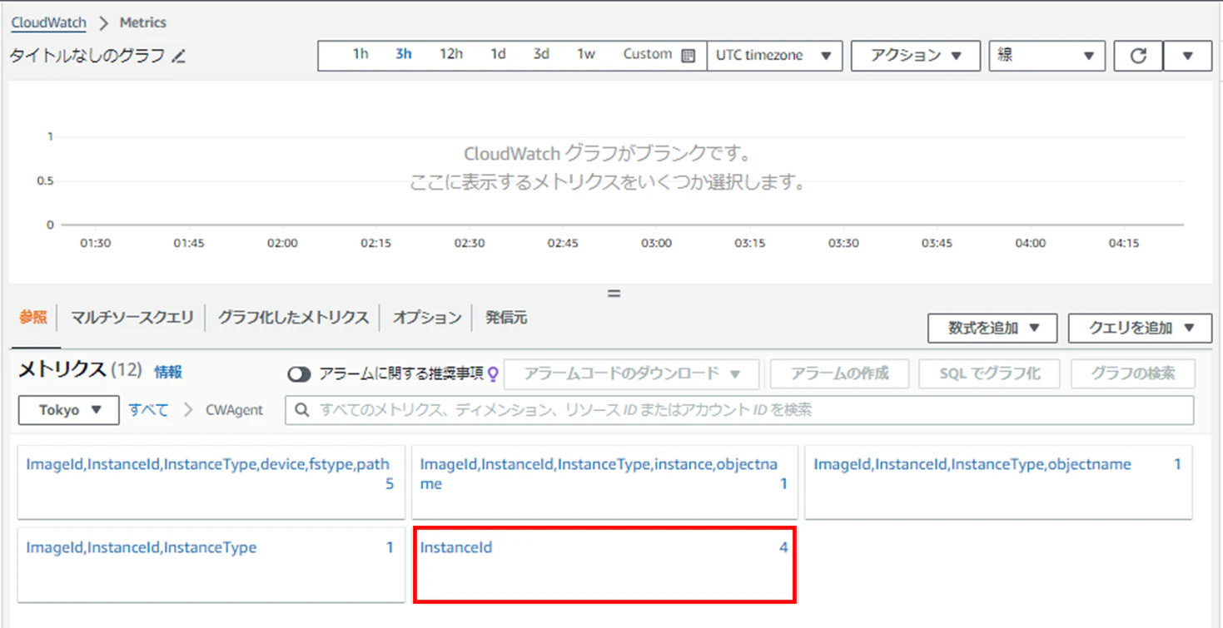The image size is (1223, 628).
Task: Select the 3d time range
Action: [541, 54]
